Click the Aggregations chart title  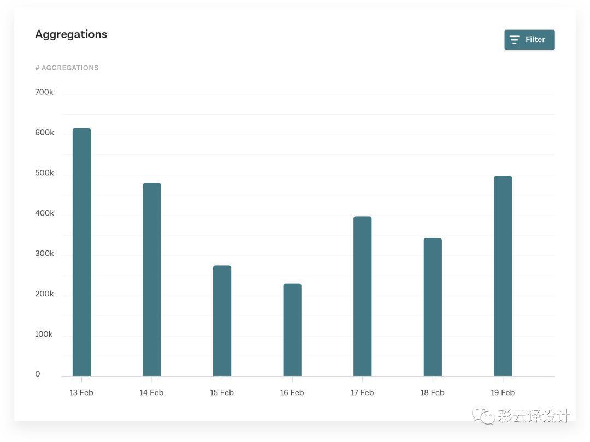pos(71,34)
